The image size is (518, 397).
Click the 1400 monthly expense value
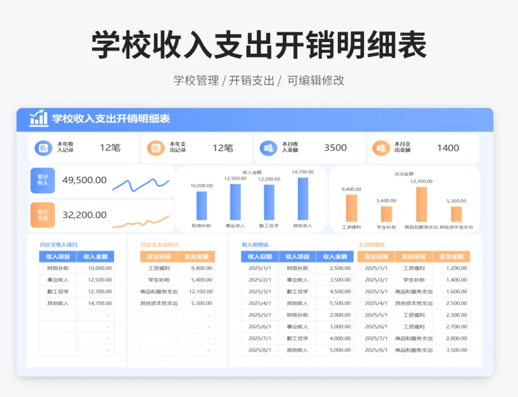(x=448, y=148)
